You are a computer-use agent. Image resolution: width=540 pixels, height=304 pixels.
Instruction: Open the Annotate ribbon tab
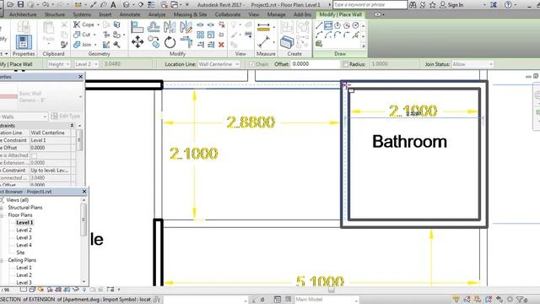[130, 14]
